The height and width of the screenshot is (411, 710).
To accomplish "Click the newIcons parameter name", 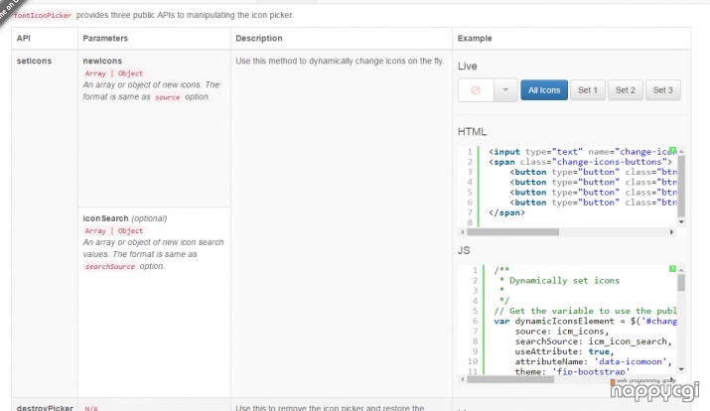I will [x=102, y=61].
